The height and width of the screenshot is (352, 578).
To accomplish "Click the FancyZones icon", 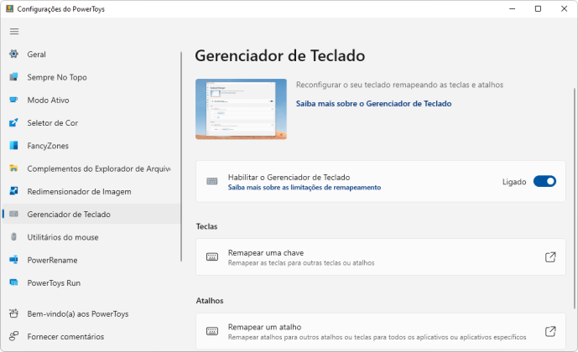I will click(13, 146).
